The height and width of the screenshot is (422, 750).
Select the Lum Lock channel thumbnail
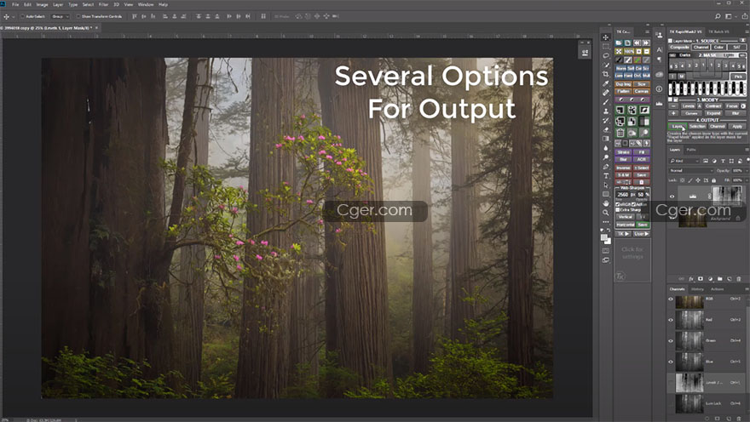(x=689, y=404)
